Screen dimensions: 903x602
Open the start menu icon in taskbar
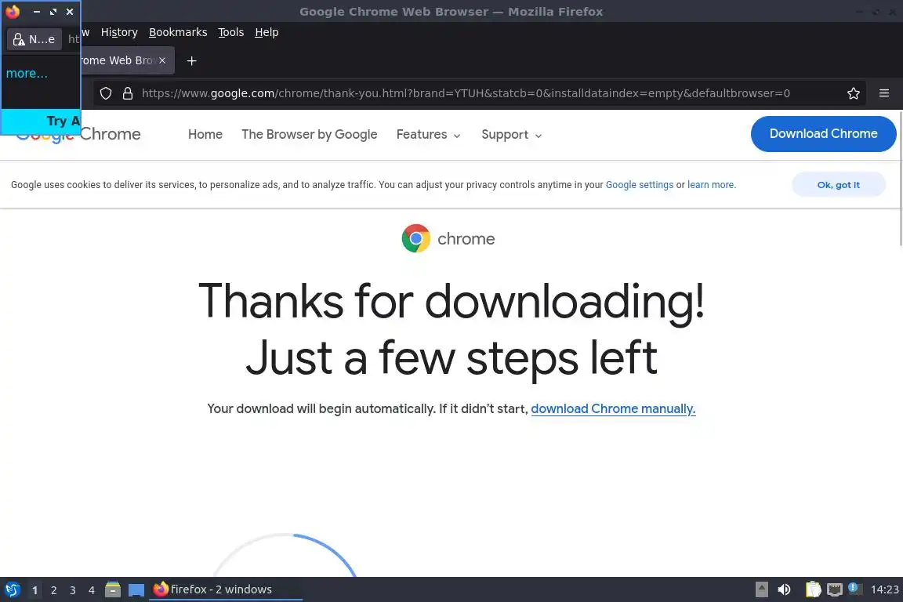[13, 590]
